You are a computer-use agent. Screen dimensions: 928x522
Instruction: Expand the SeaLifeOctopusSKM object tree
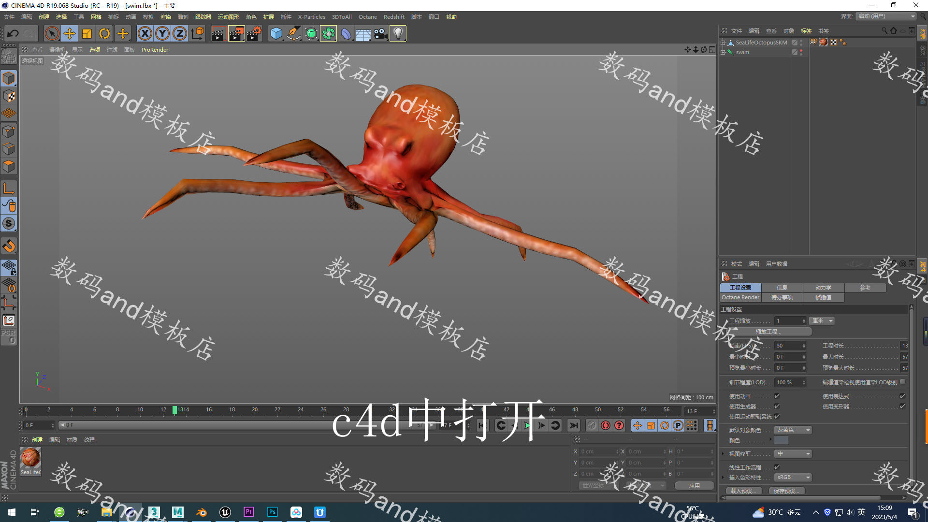coord(723,43)
